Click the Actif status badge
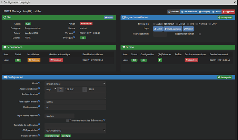This screenshot has height=140, width=238. tap(28, 24)
